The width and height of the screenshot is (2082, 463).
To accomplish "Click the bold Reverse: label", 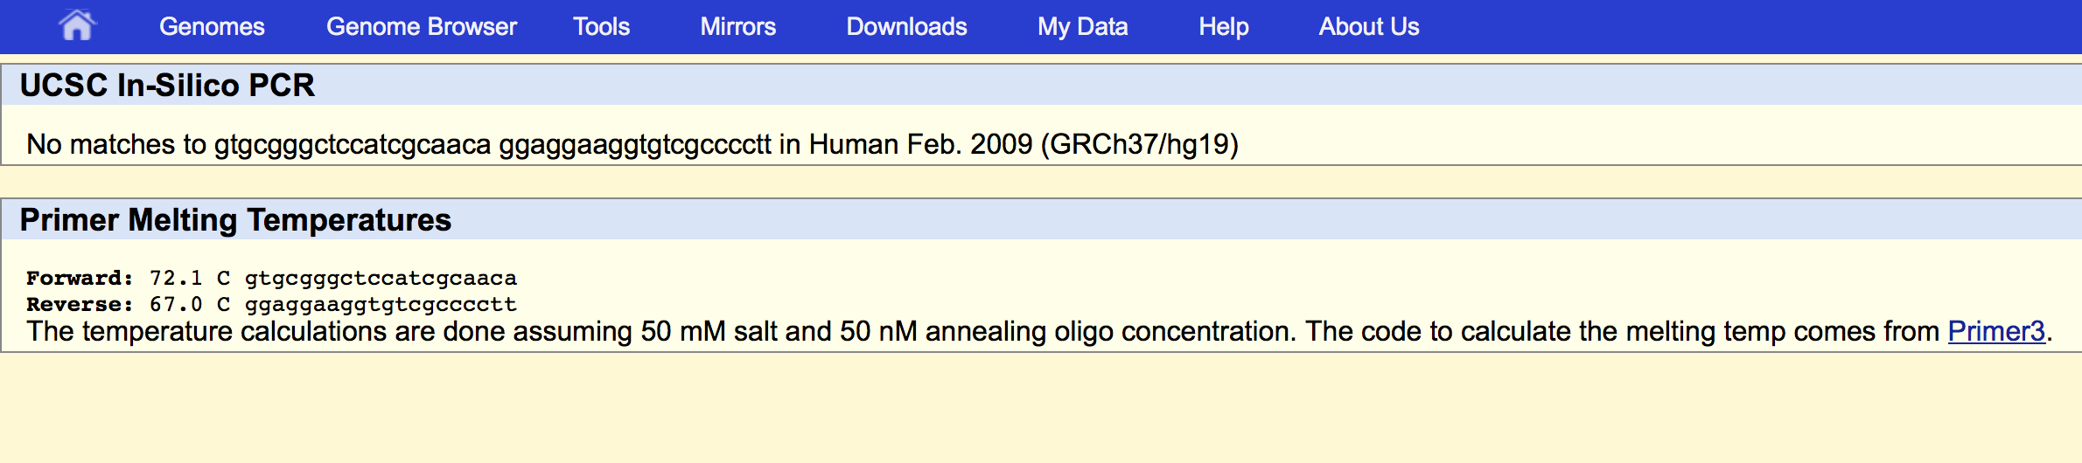I will (x=80, y=305).
